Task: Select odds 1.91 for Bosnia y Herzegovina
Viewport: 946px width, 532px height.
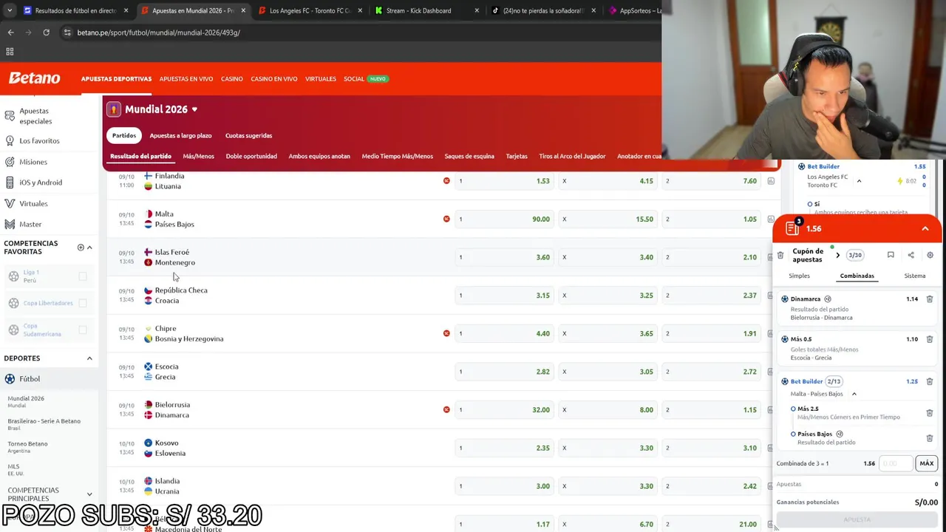Action: coord(711,333)
